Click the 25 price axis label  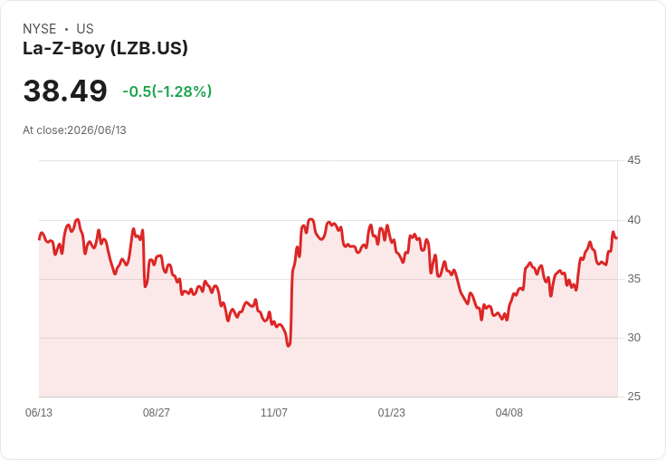[633, 397]
